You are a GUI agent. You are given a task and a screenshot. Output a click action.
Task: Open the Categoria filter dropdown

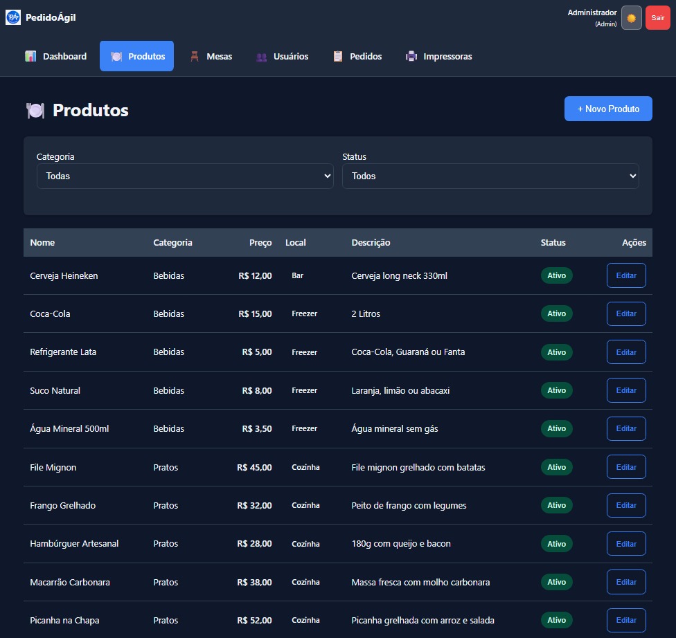tap(185, 176)
